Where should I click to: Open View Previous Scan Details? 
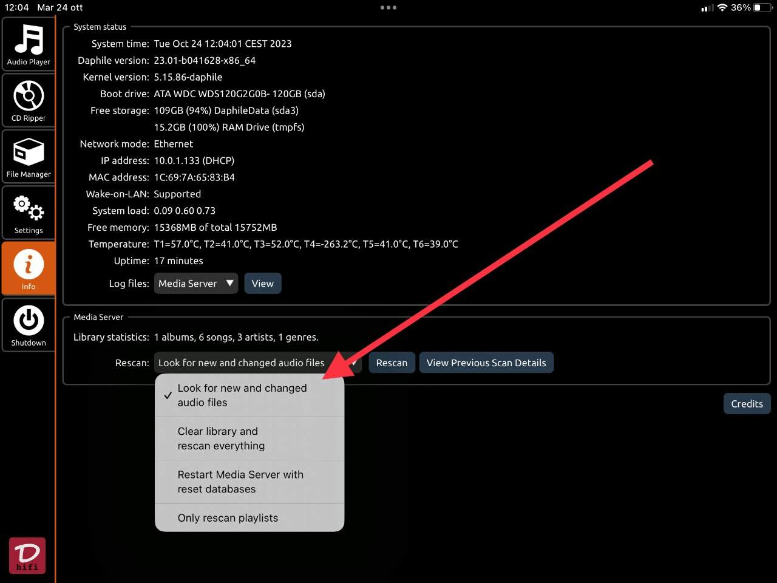click(x=486, y=363)
